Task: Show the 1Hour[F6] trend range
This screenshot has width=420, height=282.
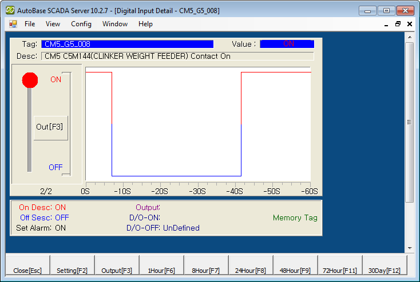Action: pyautogui.click(x=161, y=265)
